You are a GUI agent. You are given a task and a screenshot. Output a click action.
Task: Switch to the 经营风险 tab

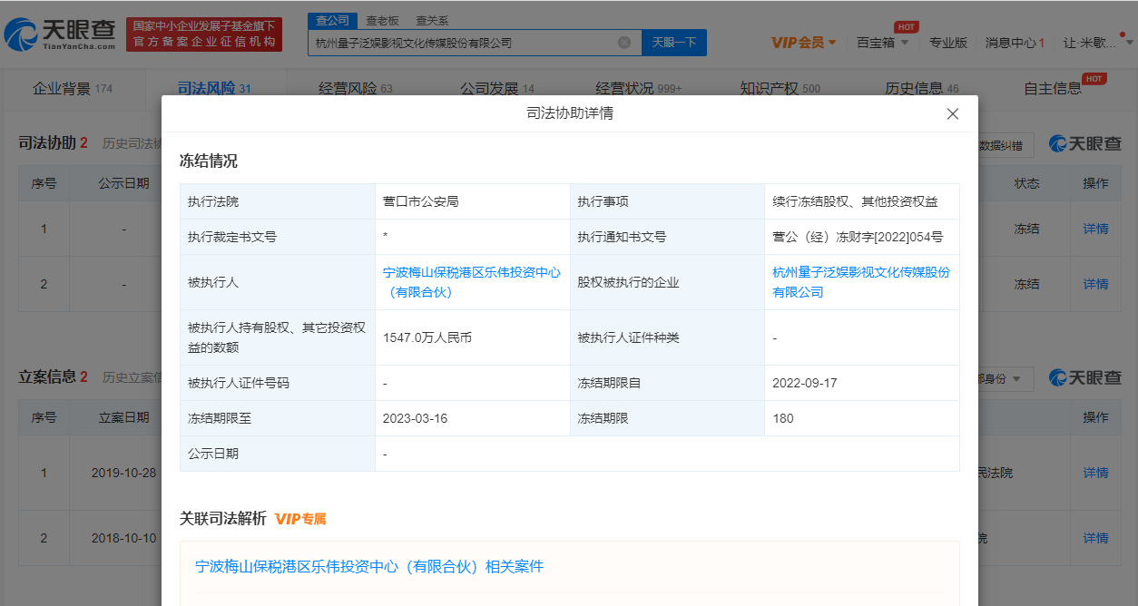tap(356, 88)
